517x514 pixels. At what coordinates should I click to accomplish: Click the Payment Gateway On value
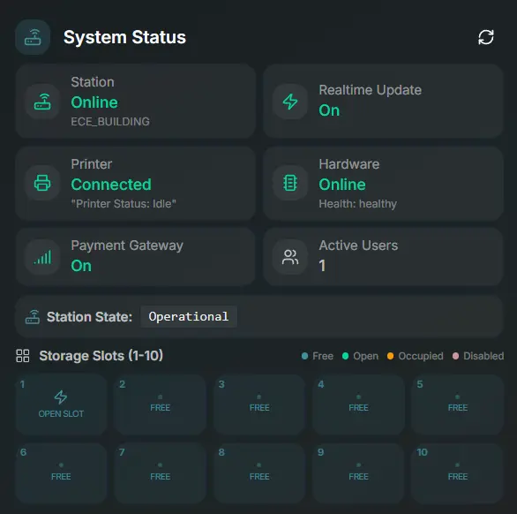click(81, 266)
